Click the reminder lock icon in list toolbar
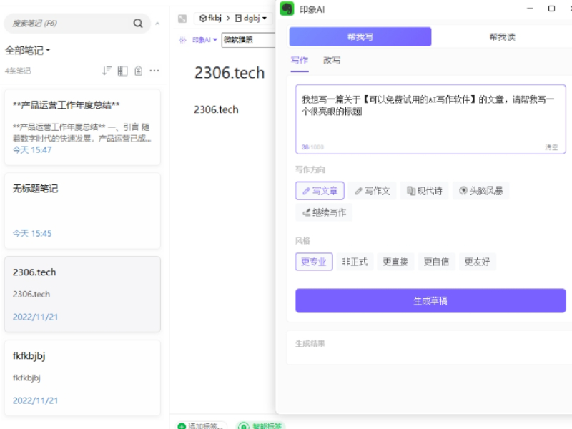Viewport: 572px width, 429px height. (x=139, y=71)
